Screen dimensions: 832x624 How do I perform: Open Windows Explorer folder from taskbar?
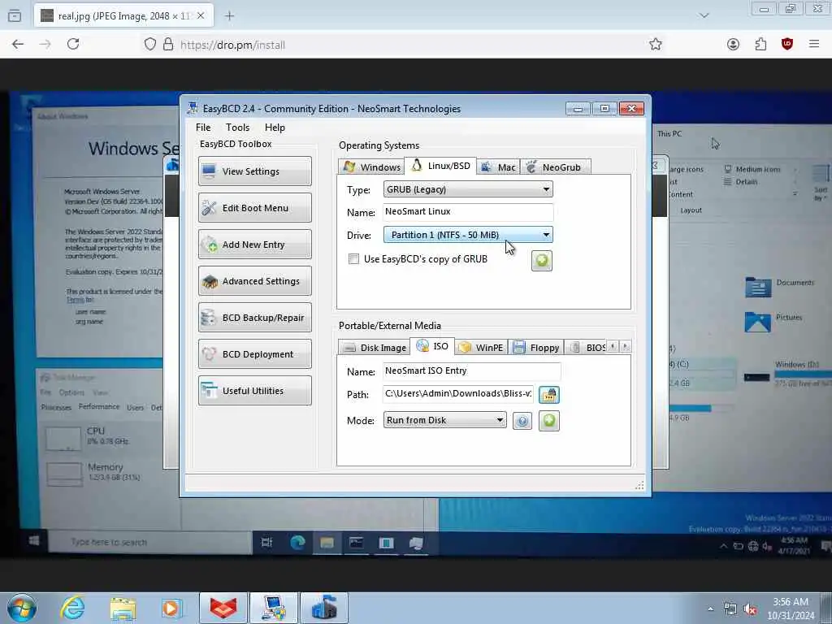coord(123,608)
